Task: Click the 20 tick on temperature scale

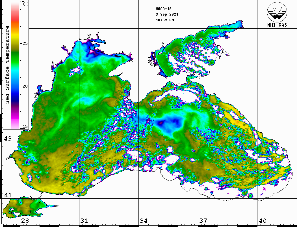Action: click(x=25, y=86)
